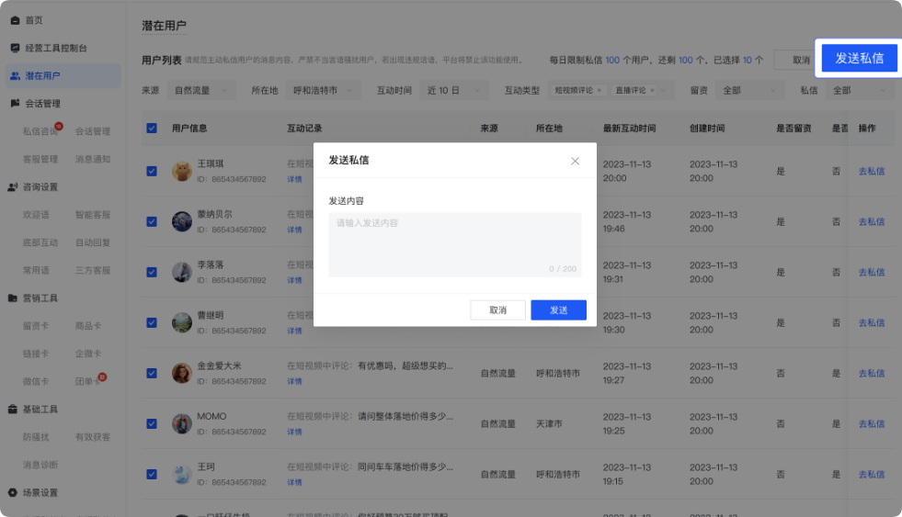
Task: Open 防骚扰 under 基础工具
Action: click(x=36, y=437)
